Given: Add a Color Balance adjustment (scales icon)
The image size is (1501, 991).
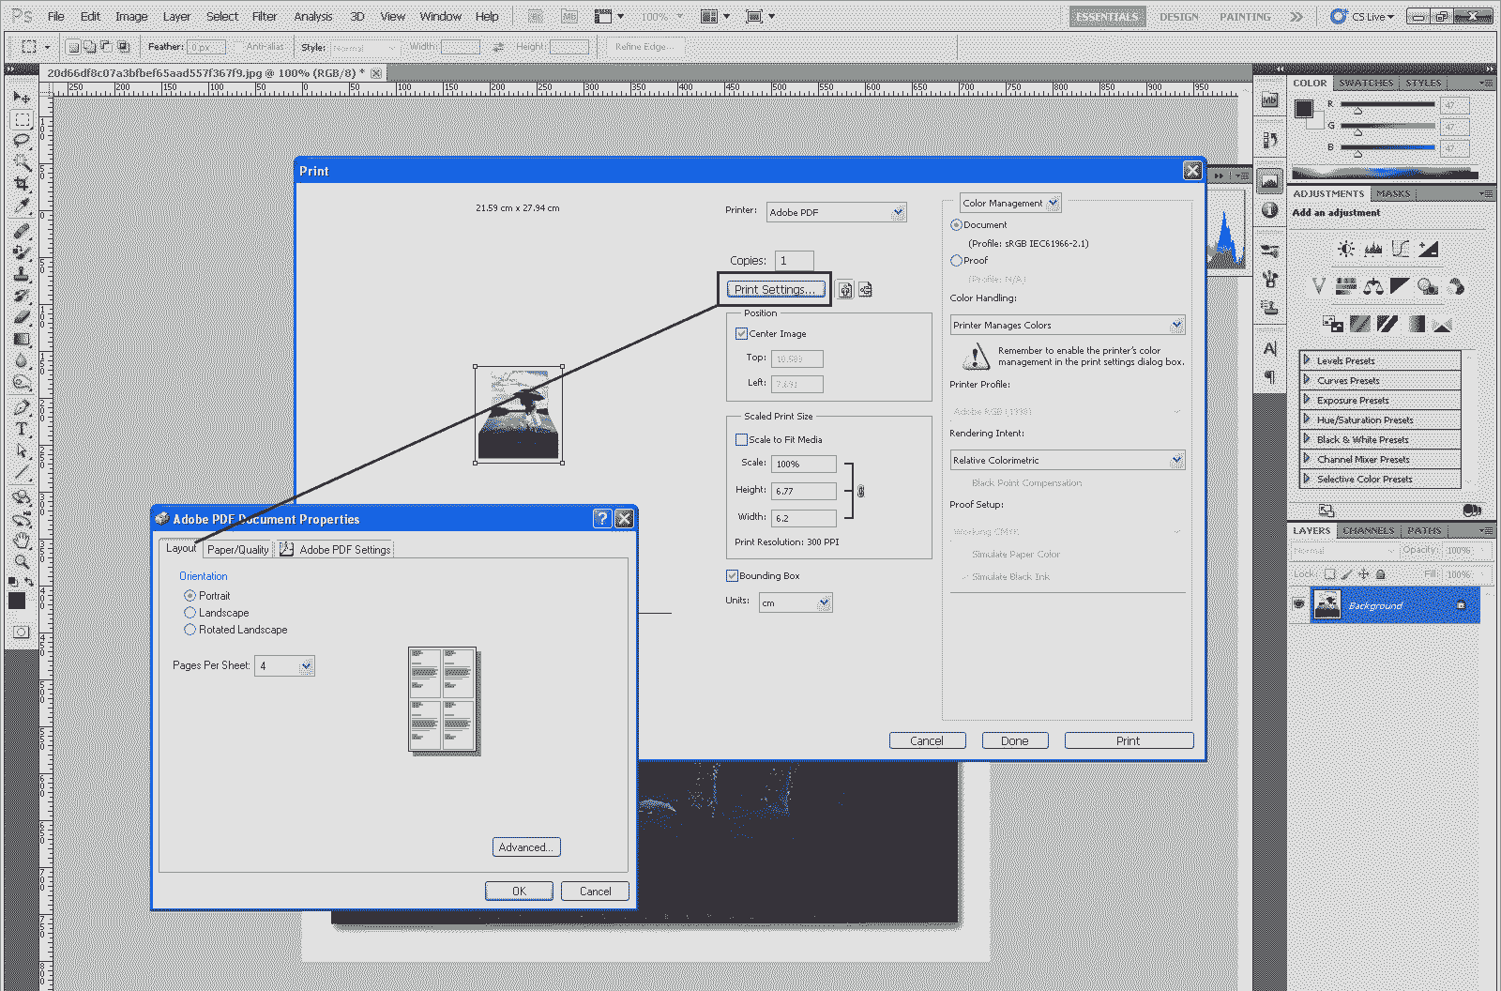Looking at the screenshot, I should click(1373, 286).
